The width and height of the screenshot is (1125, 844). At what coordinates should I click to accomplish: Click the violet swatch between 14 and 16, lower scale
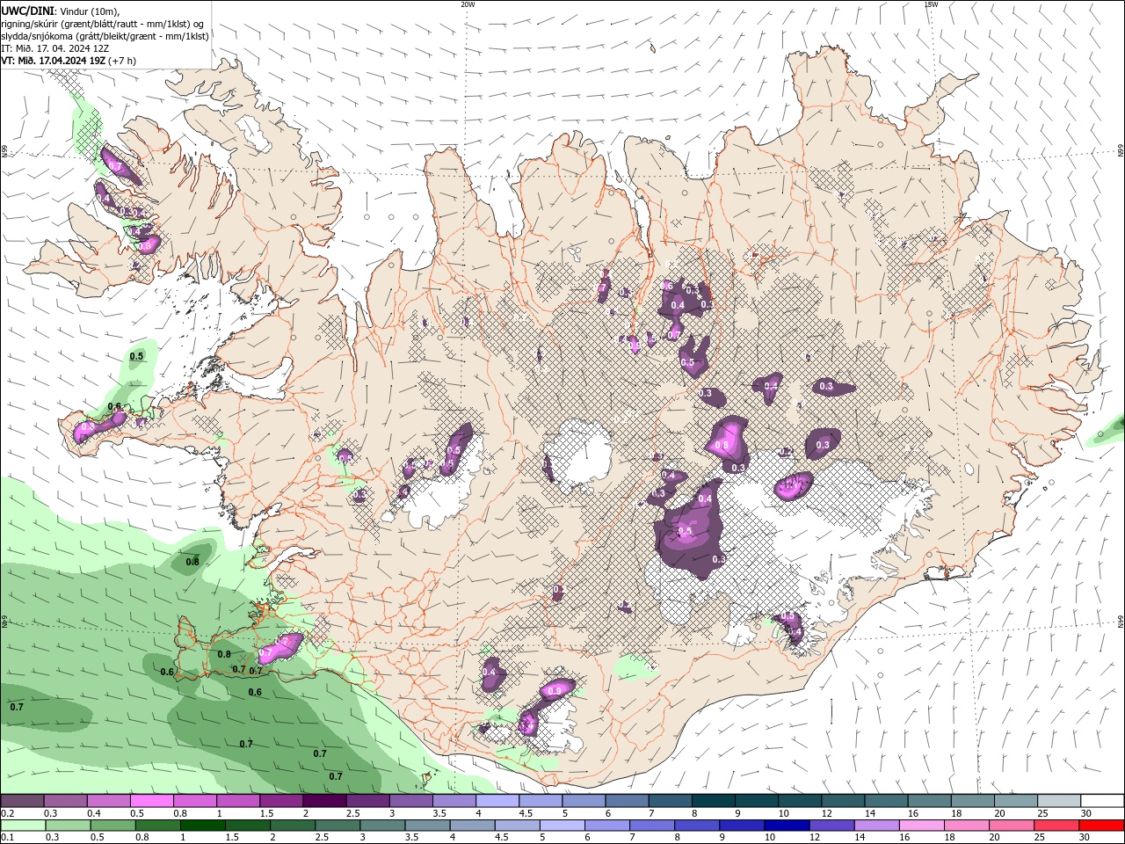coord(875,826)
